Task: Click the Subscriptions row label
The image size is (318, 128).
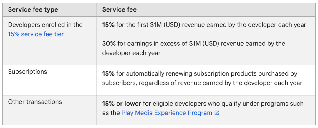Action: [28, 72]
